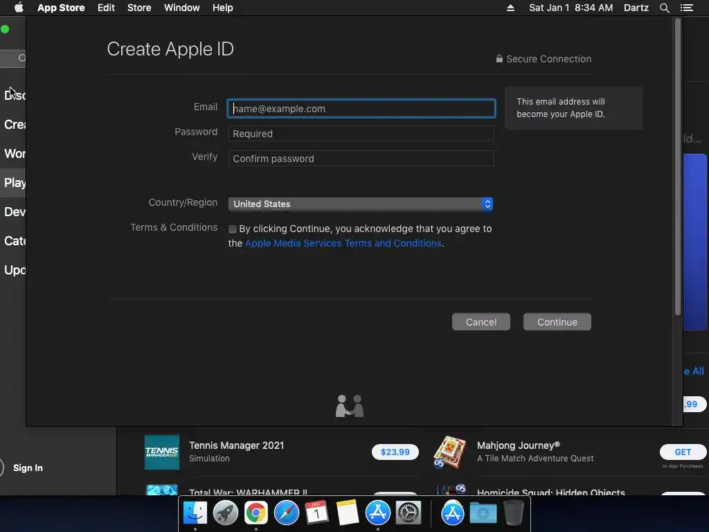
Task: Open Google Chrome in the Dock
Action: [x=256, y=513]
